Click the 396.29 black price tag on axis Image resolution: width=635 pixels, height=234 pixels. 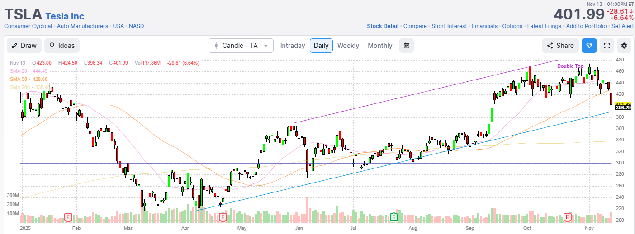623,108
